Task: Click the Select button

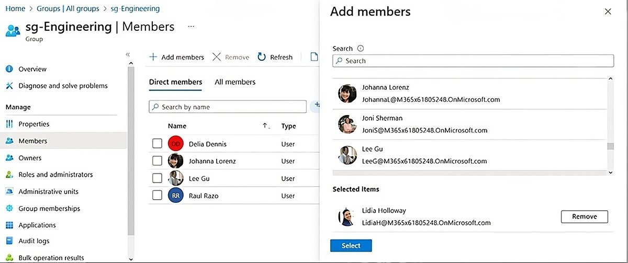Action: (x=351, y=245)
